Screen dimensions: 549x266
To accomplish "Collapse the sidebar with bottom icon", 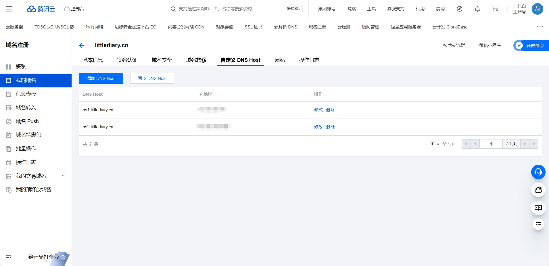I will point(9,257).
